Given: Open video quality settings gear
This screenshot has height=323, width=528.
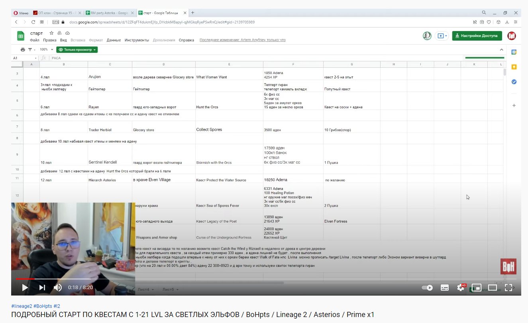Looking at the screenshot, I should pos(461,287).
